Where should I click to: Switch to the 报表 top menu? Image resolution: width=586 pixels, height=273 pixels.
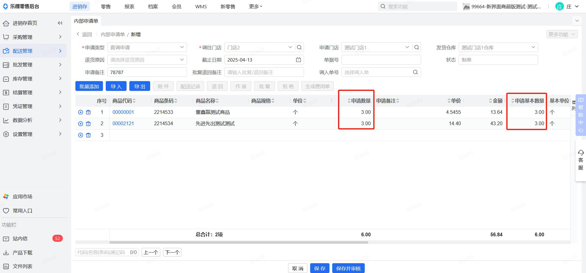point(129,6)
